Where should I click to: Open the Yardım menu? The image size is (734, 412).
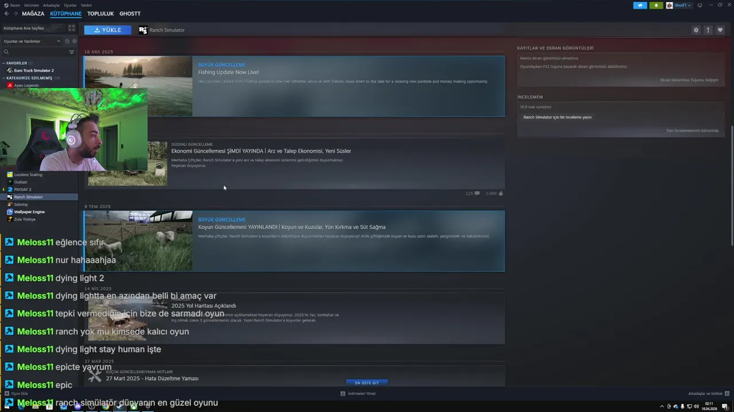tap(86, 5)
